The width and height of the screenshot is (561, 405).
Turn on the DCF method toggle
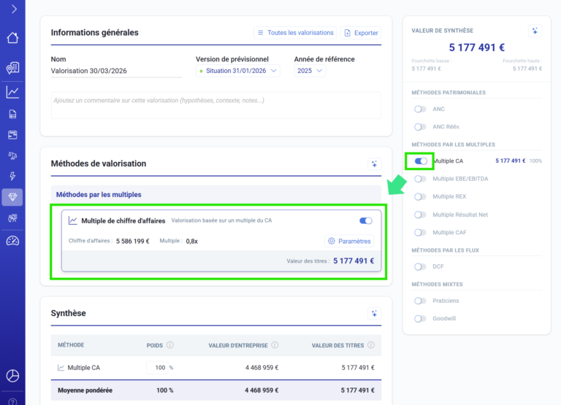point(420,266)
